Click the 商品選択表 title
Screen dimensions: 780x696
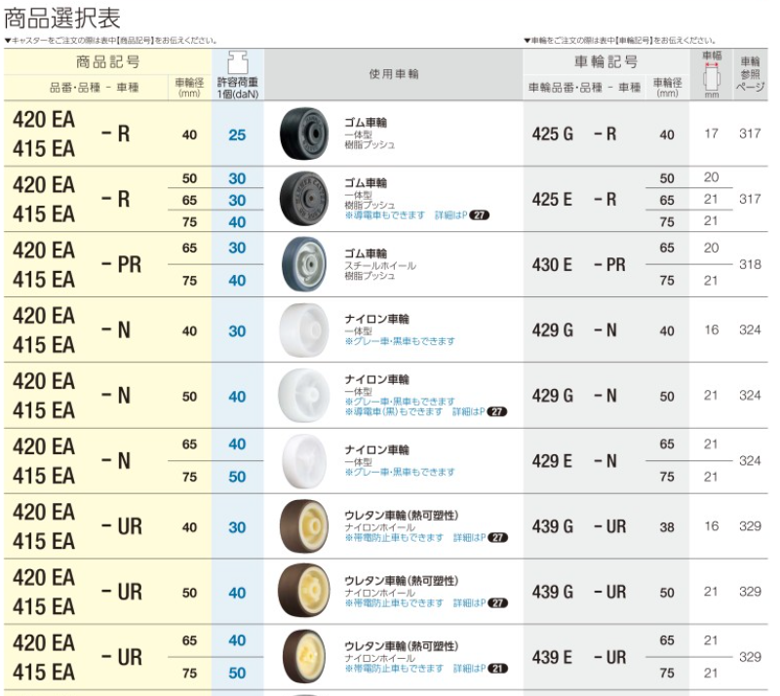click(x=63, y=18)
